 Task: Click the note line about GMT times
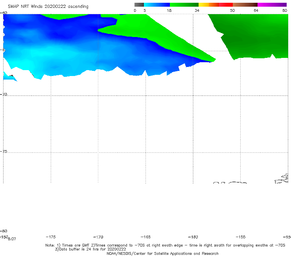click(x=165, y=245)
